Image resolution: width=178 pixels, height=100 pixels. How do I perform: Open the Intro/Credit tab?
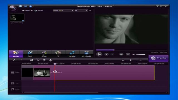click(x=86, y=54)
